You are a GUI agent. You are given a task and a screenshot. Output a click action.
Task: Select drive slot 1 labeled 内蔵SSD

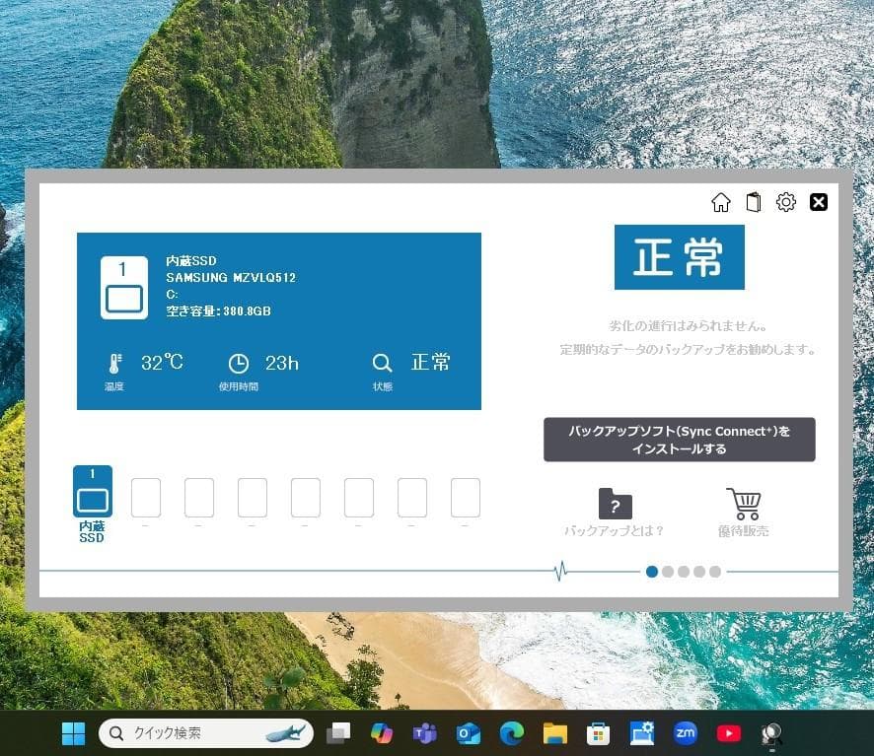coord(92,490)
